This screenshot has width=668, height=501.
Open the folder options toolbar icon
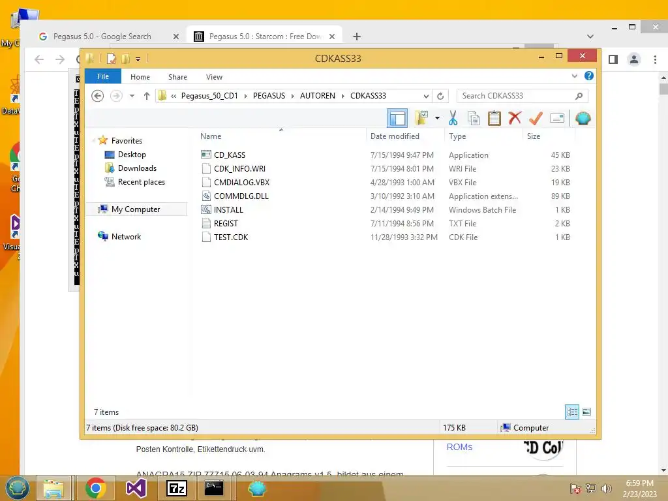coord(421,118)
